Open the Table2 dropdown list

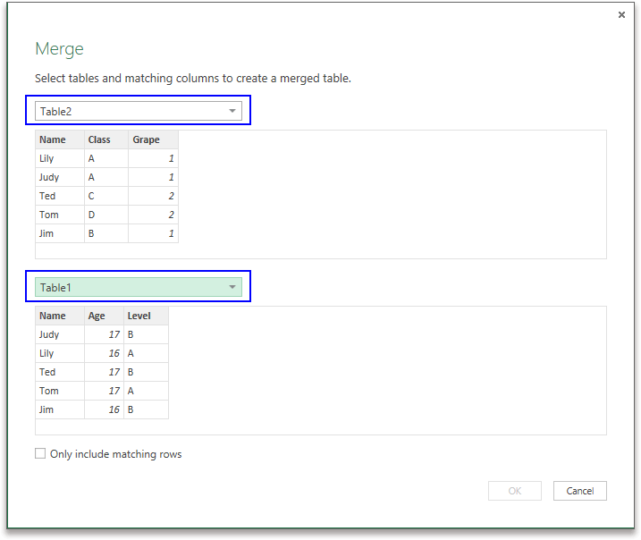click(x=139, y=111)
